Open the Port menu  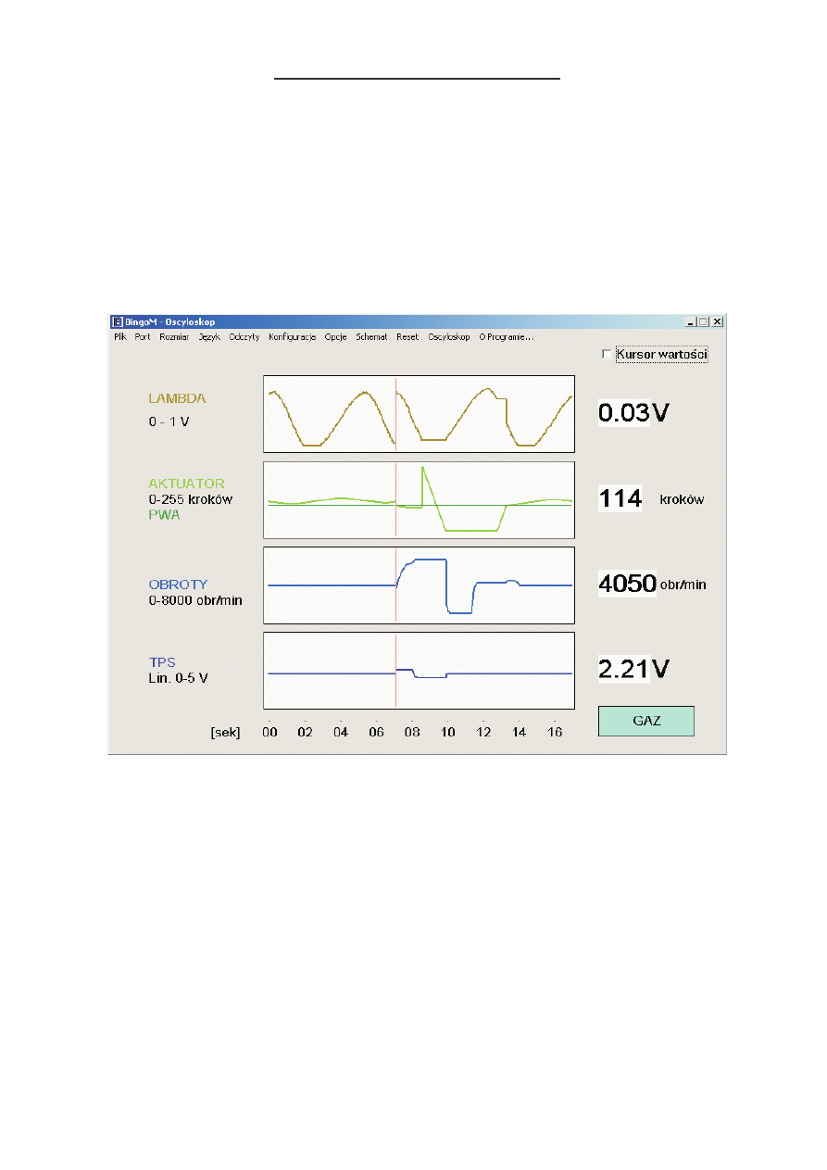coord(142,337)
